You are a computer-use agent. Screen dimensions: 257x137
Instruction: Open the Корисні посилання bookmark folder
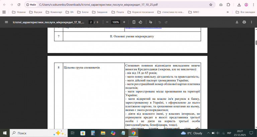point(141,12)
